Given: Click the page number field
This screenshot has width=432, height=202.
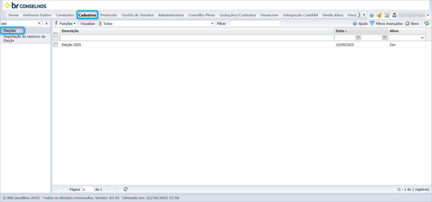Looking at the screenshot, I should click(x=88, y=189).
